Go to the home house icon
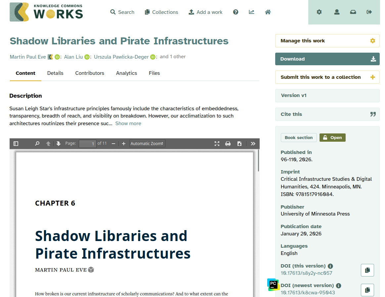385x297 pixels. point(268,12)
